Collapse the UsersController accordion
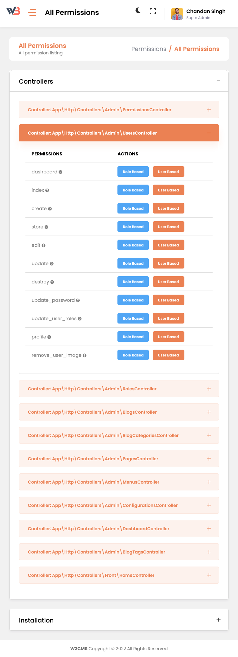This screenshot has width=238, height=657. click(x=209, y=133)
